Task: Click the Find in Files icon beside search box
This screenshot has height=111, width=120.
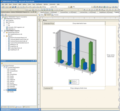Action: 71,7
